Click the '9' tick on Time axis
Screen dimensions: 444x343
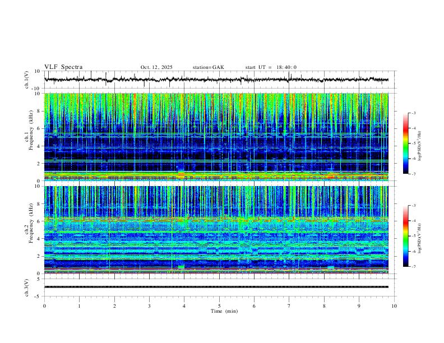359,306
